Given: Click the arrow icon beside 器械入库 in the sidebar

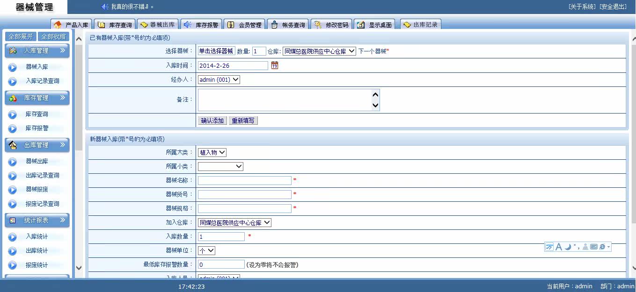Looking at the screenshot, I should (13, 67).
